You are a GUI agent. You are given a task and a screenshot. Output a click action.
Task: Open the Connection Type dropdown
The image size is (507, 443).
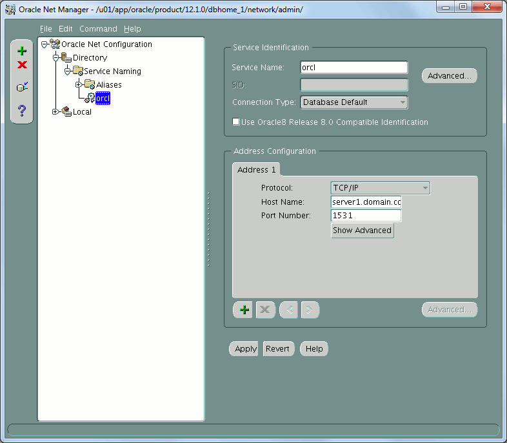tap(354, 102)
